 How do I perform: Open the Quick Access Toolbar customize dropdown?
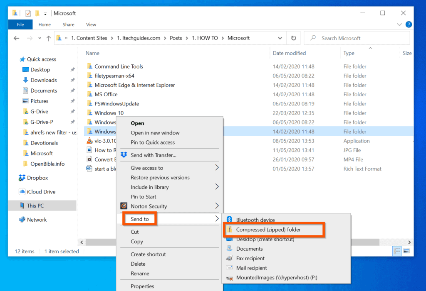[x=45, y=13]
